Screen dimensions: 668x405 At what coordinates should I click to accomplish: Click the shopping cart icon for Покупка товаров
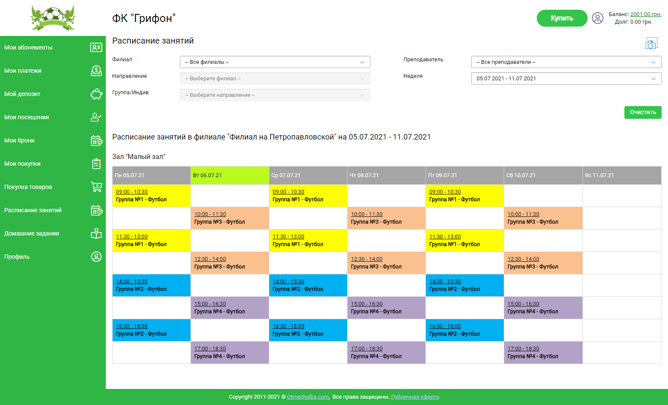(96, 187)
